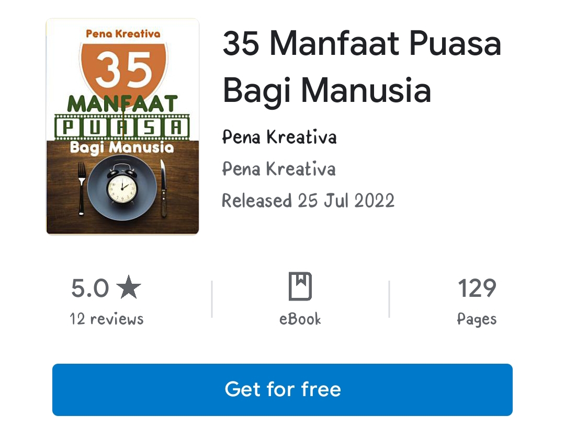Click the PUASA filmstrip graphic on the cover
The image size is (565, 428).
(122, 127)
